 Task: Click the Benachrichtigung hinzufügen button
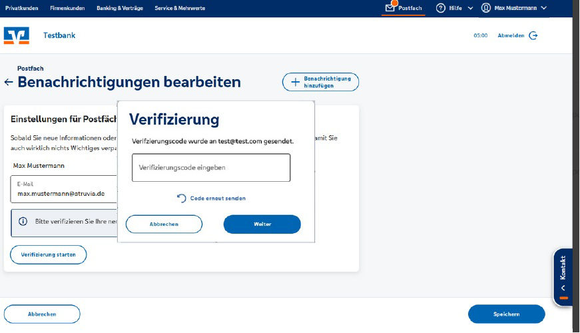pyautogui.click(x=320, y=82)
